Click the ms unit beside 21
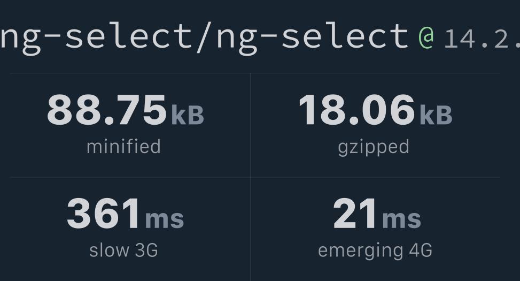520x281 pixels. click(x=401, y=218)
